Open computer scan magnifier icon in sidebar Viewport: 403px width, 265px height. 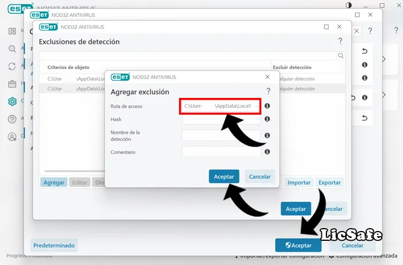click(x=12, y=48)
